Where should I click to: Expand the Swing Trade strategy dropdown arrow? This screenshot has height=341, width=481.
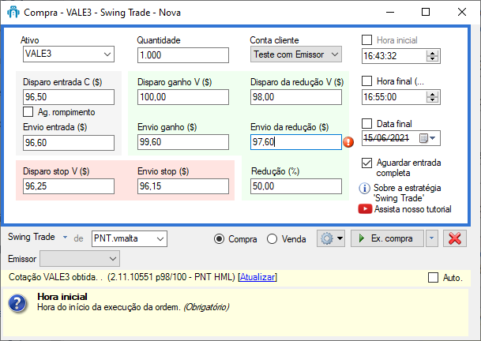65,237
